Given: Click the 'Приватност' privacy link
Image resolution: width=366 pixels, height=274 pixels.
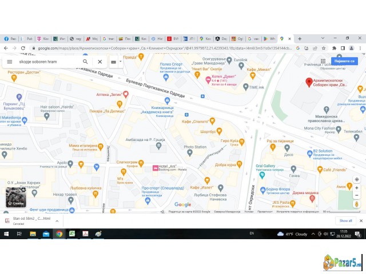Looking at the screenshot, I should [265, 212].
